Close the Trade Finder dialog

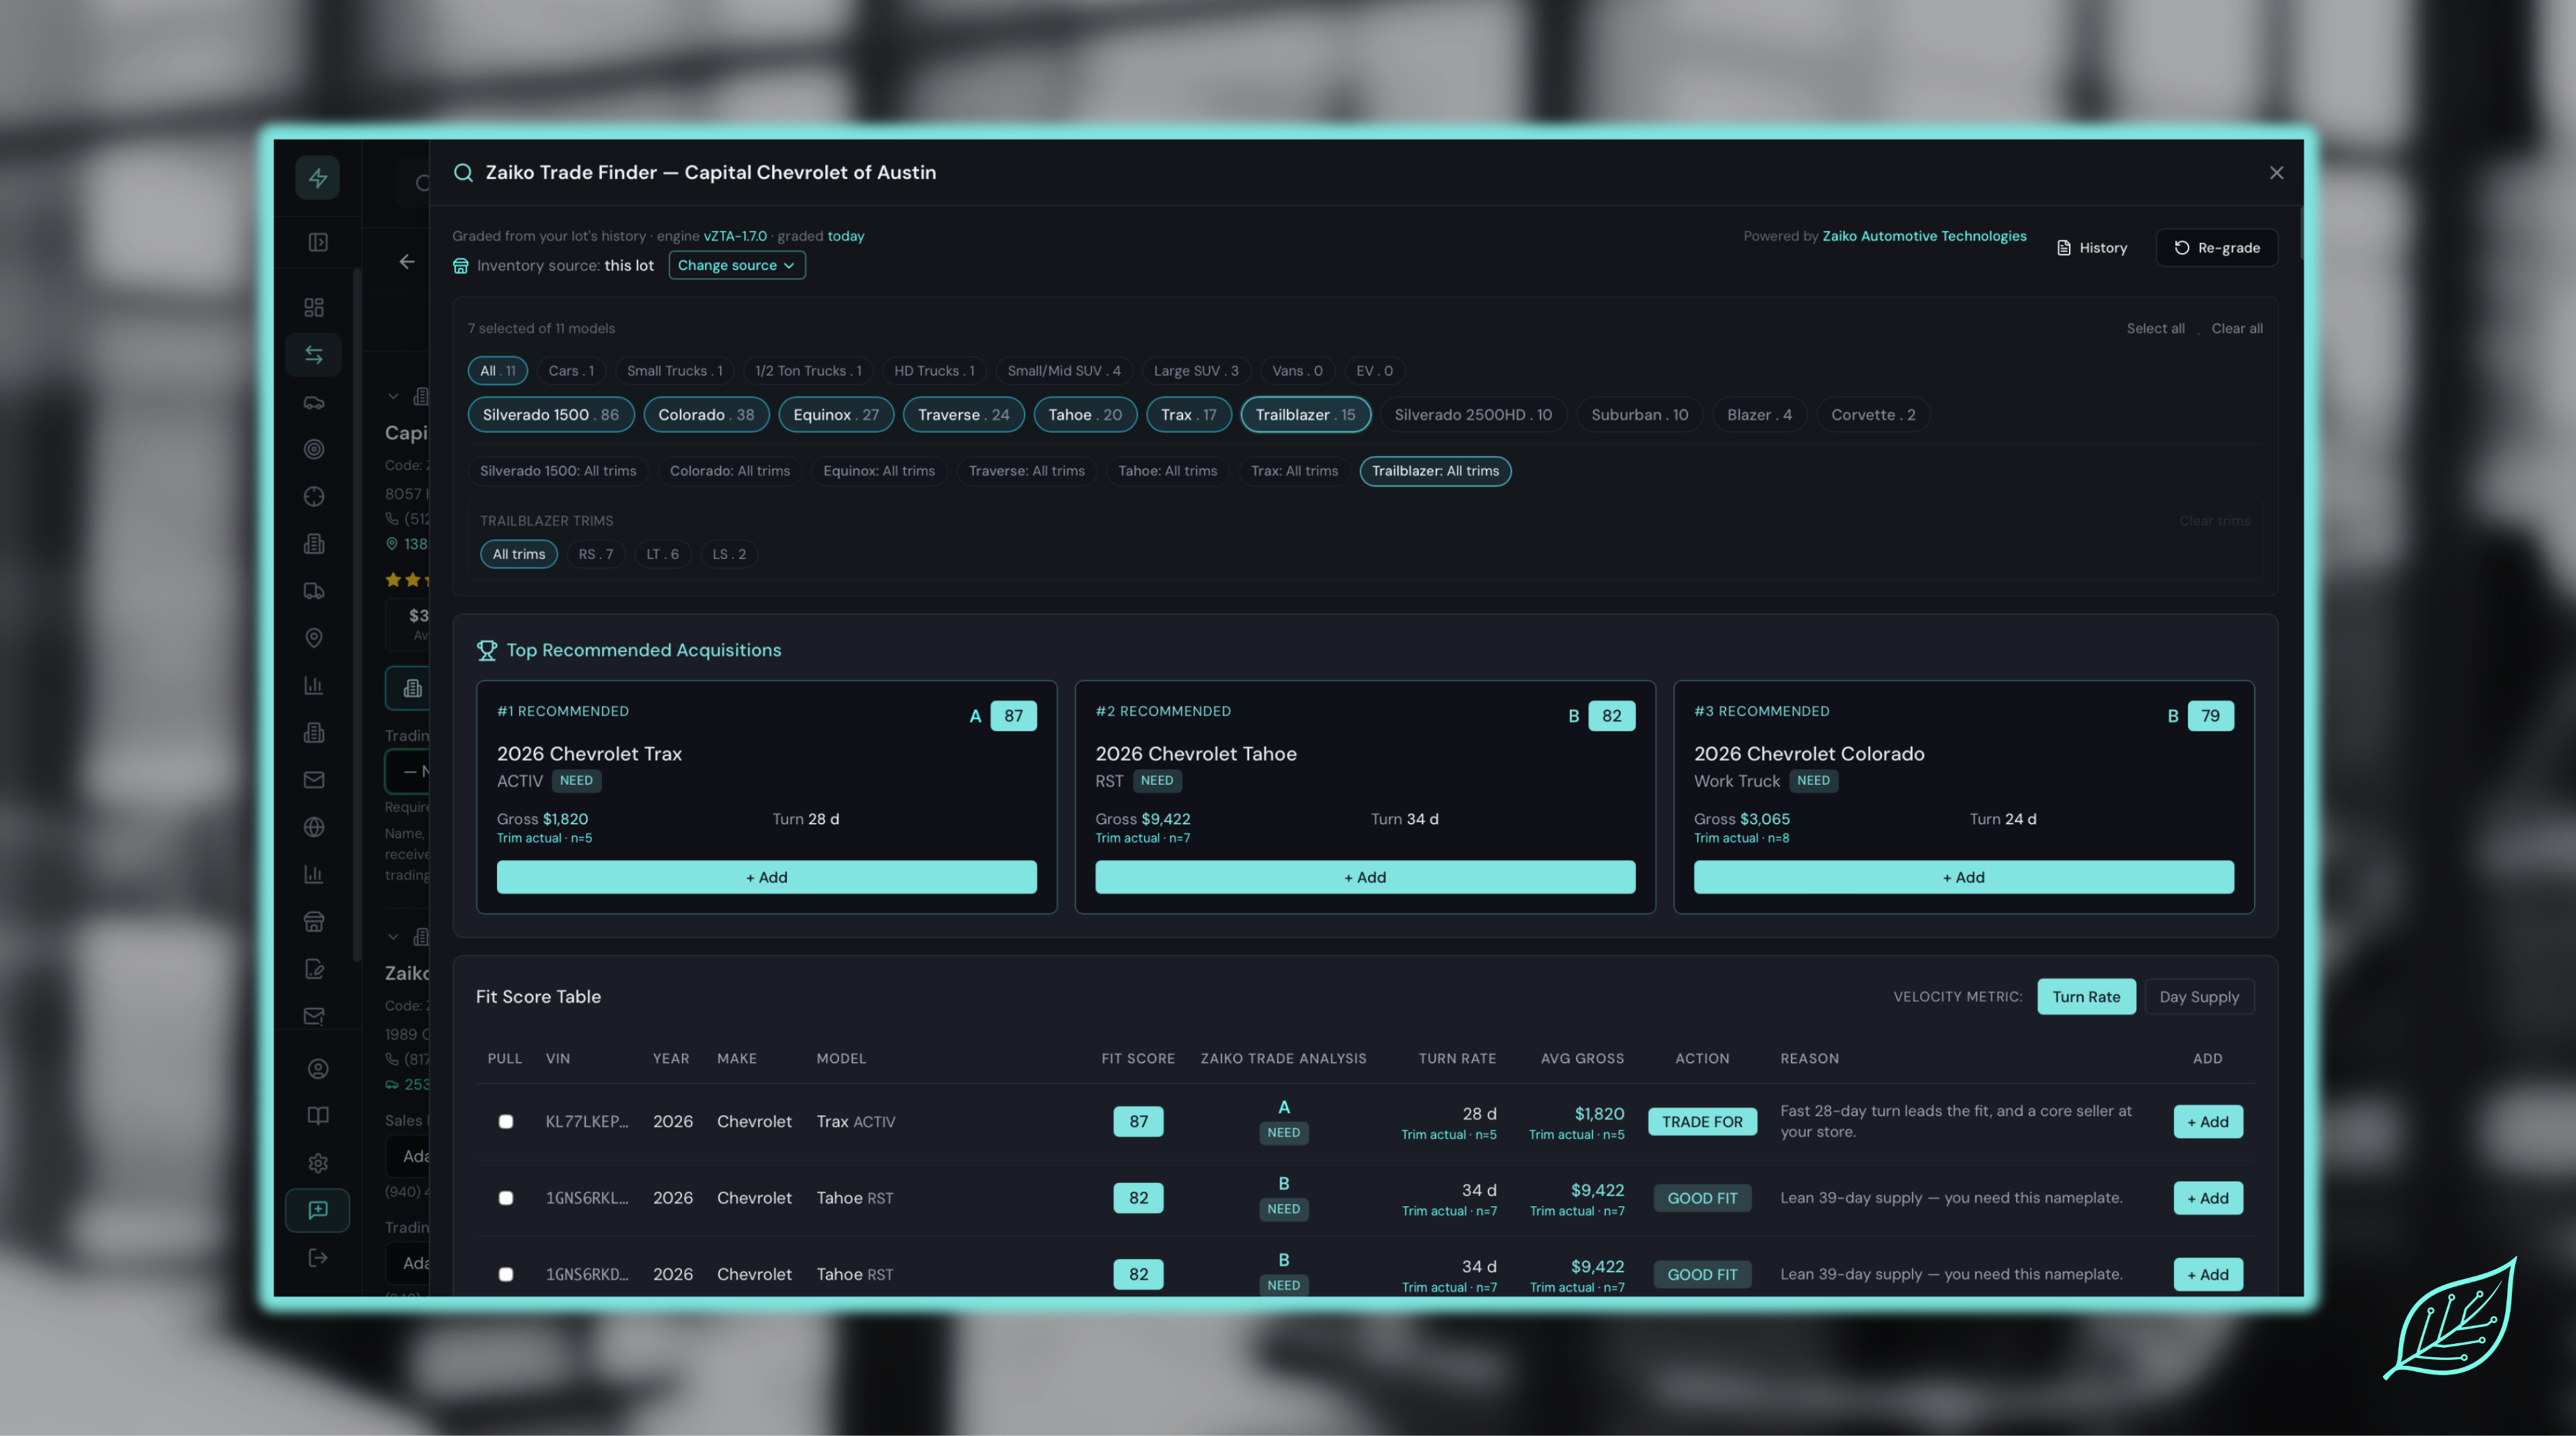(x=2277, y=173)
